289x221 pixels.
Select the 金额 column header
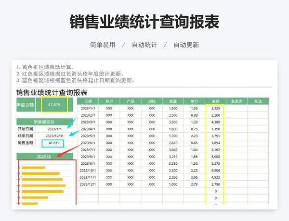(x=215, y=101)
